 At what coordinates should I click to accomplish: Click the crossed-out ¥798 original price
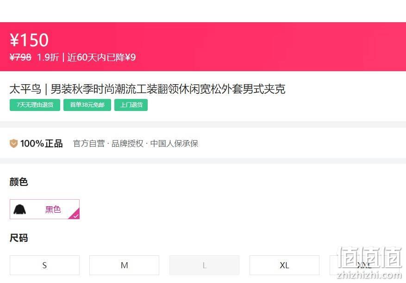coord(20,57)
